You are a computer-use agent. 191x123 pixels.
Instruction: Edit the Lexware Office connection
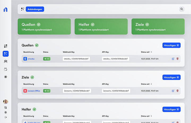pyautogui.click(x=173, y=91)
